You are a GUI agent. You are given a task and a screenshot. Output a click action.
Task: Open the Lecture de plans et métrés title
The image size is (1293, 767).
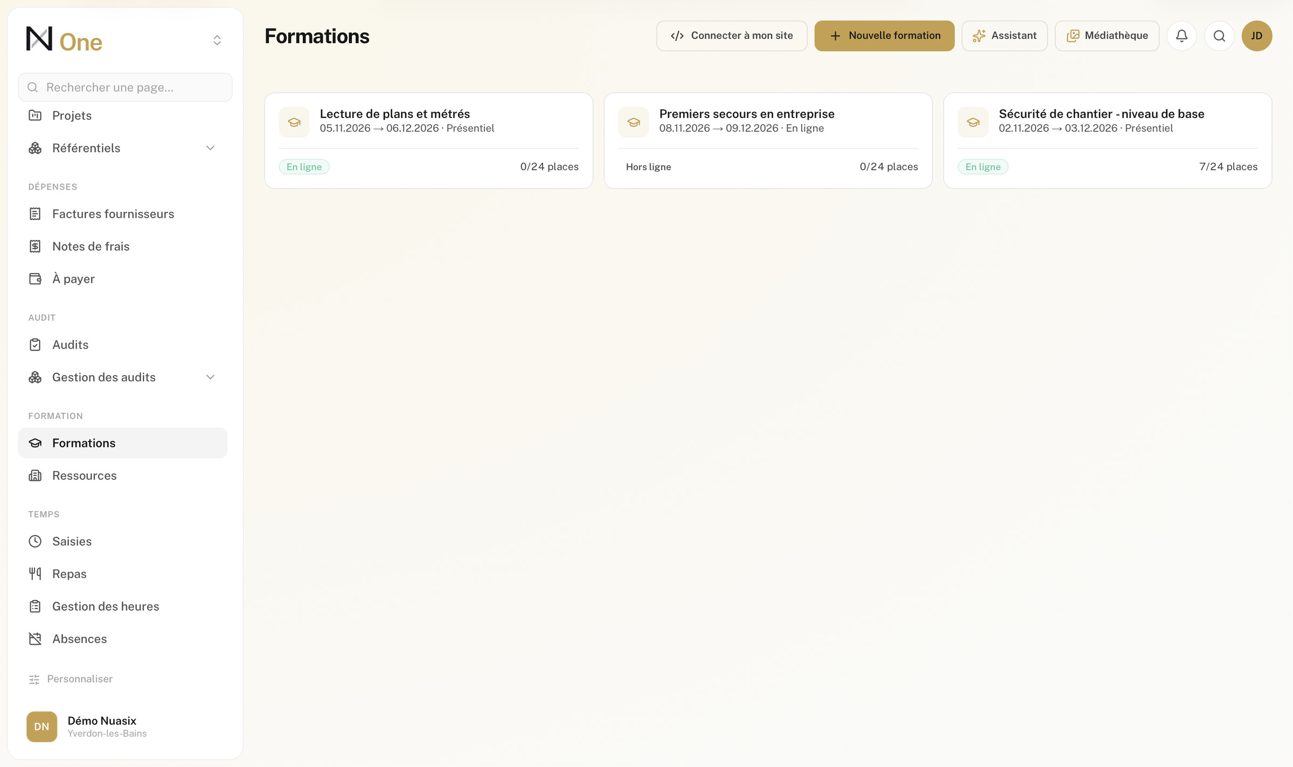[395, 114]
